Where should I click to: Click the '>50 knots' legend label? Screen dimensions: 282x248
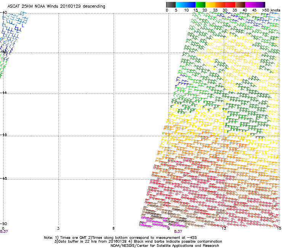click(x=271, y=10)
